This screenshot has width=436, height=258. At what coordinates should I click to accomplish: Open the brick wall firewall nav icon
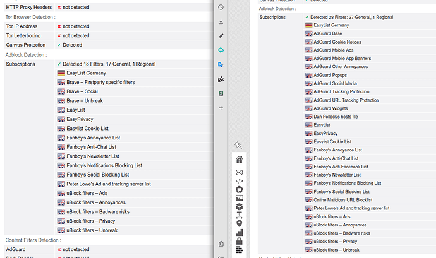click(239, 249)
